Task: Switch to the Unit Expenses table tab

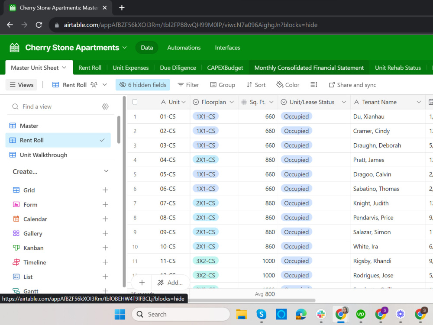Action: (x=131, y=68)
